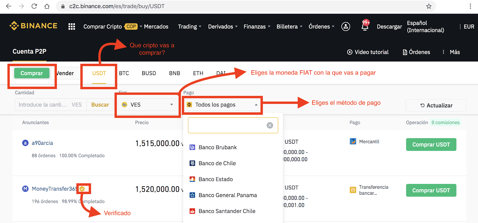
Task: Click Comprar USDT for MoneyTransfer365
Action: pos(431,190)
